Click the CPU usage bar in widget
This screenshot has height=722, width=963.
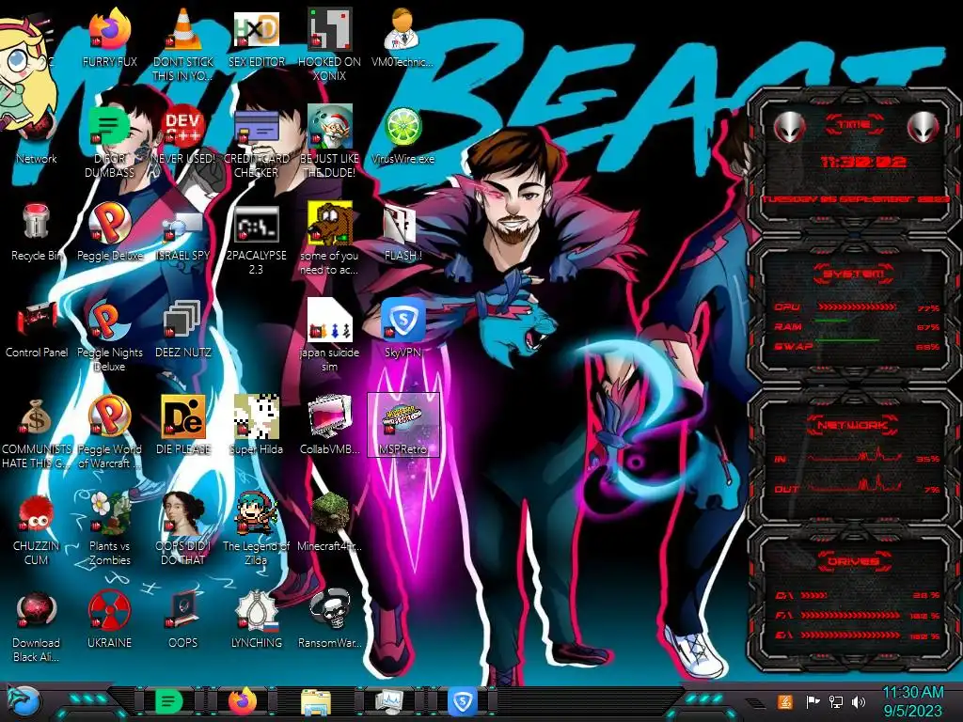point(857,307)
